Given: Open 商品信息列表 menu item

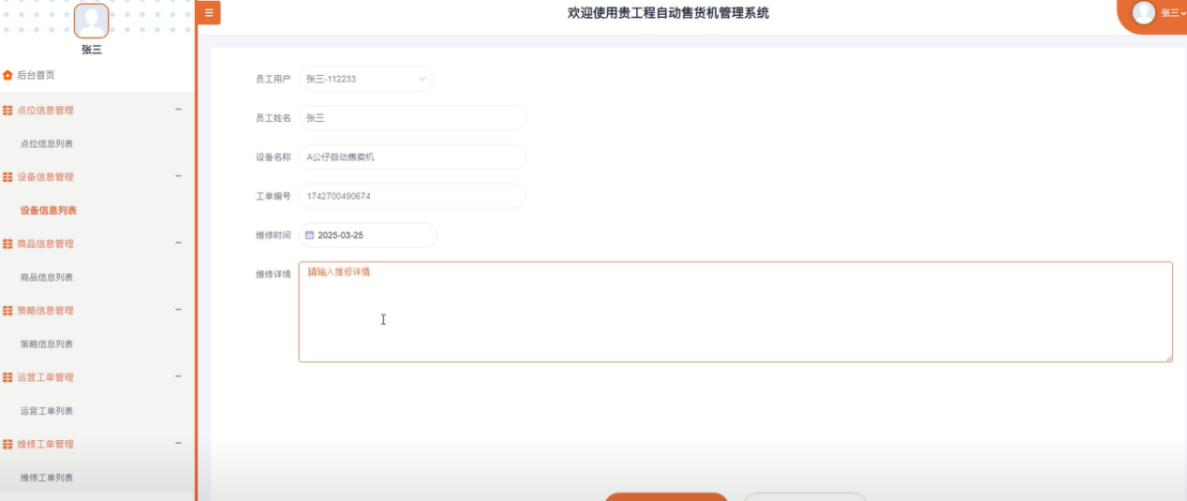Looking at the screenshot, I should [x=47, y=277].
